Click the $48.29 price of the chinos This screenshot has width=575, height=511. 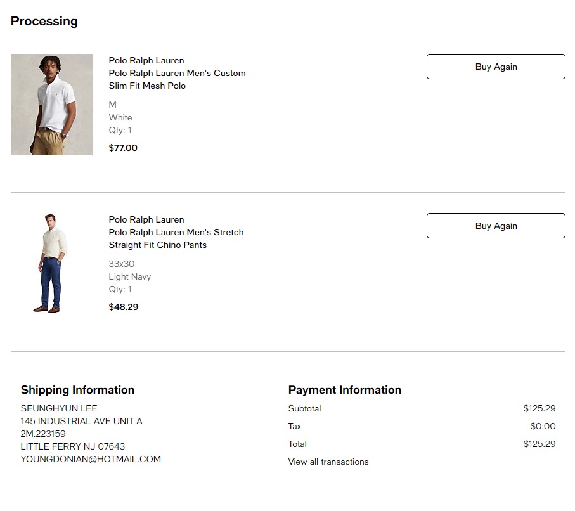[x=124, y=307]
